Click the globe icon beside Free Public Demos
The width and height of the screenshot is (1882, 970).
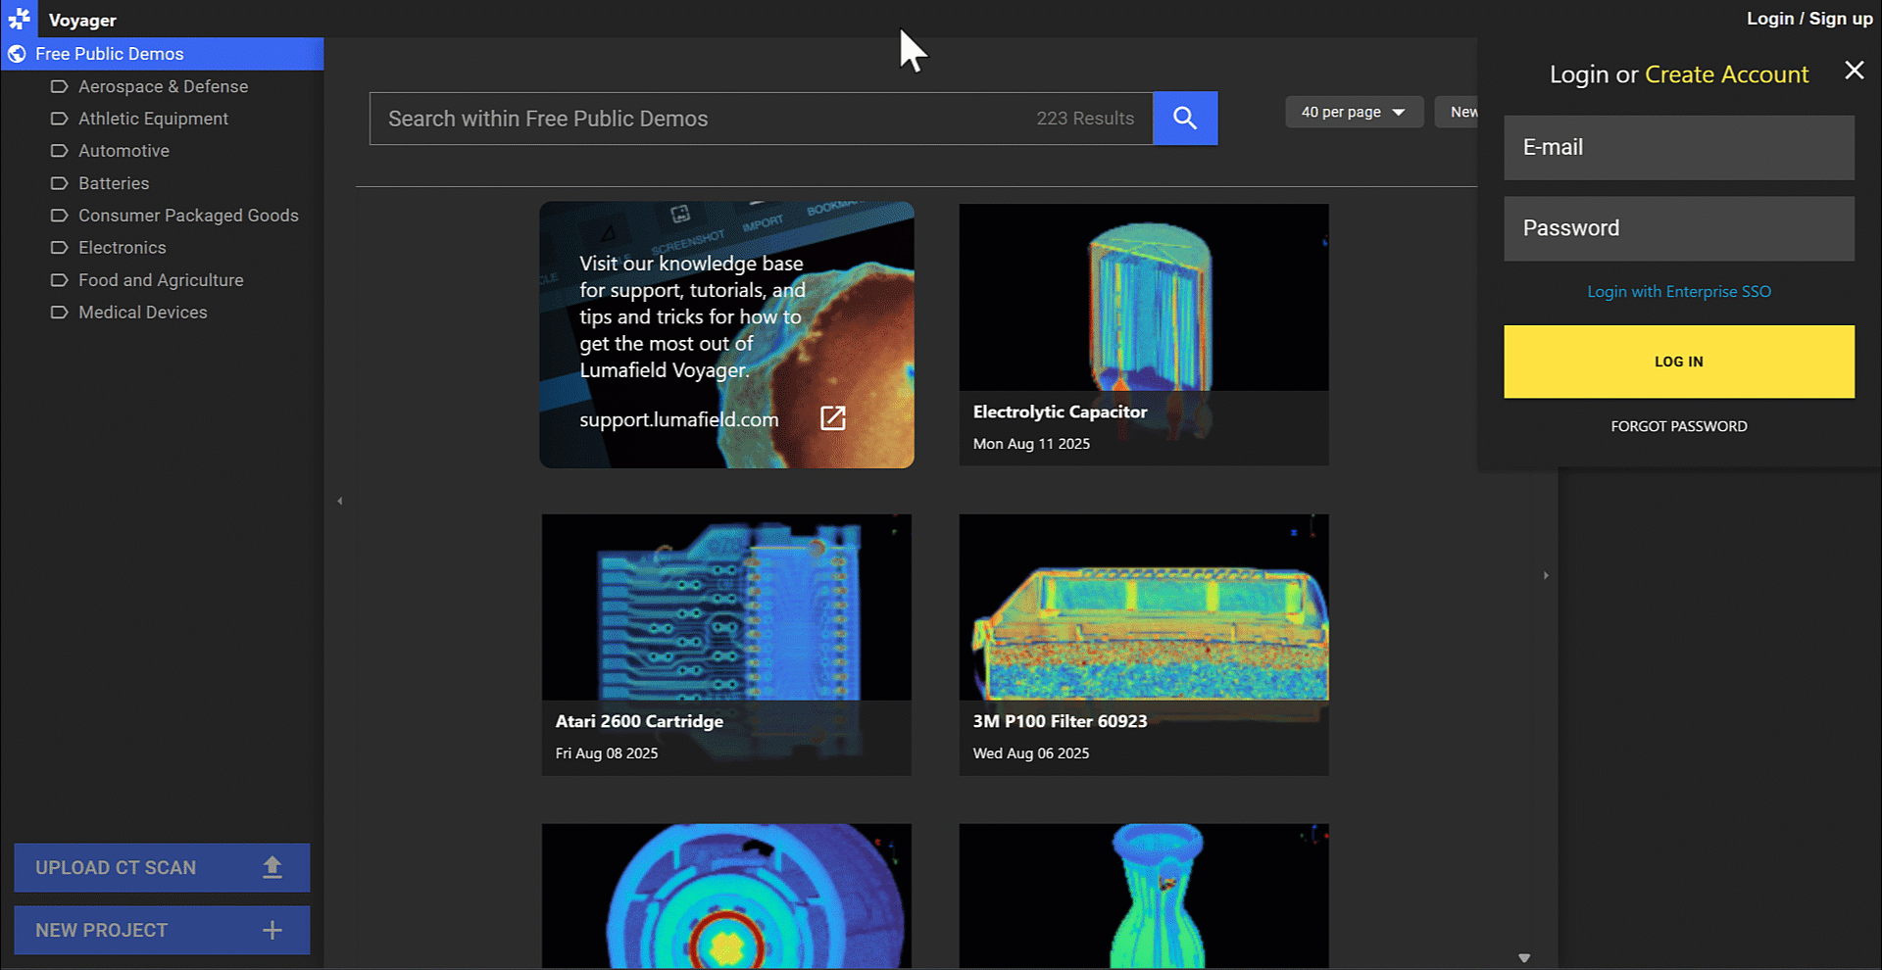click(x=17, y=54)
